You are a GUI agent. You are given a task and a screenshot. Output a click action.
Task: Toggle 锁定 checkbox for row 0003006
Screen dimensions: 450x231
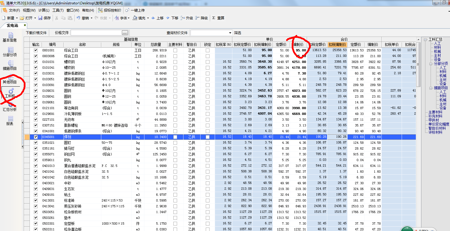[x=207, y=56]
